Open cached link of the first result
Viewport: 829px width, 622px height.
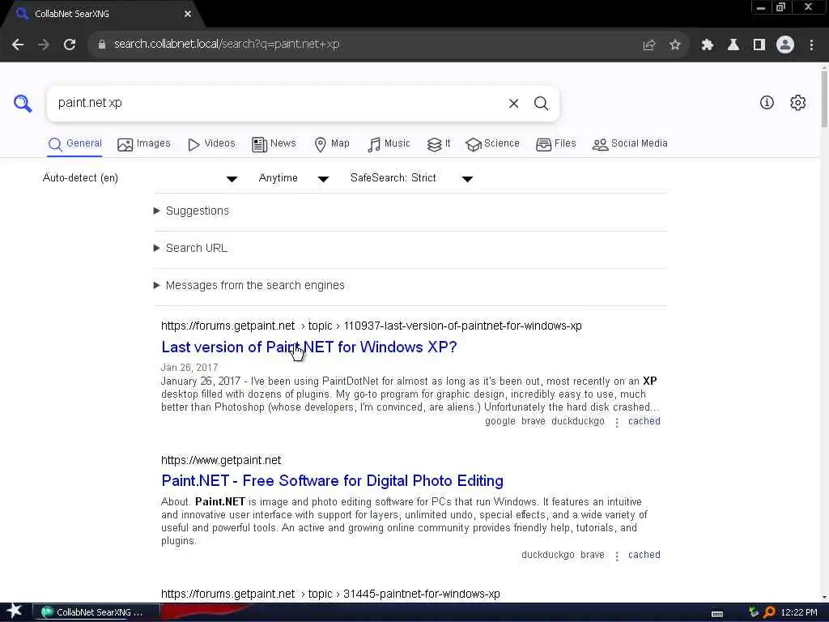(x=644, y=421)
